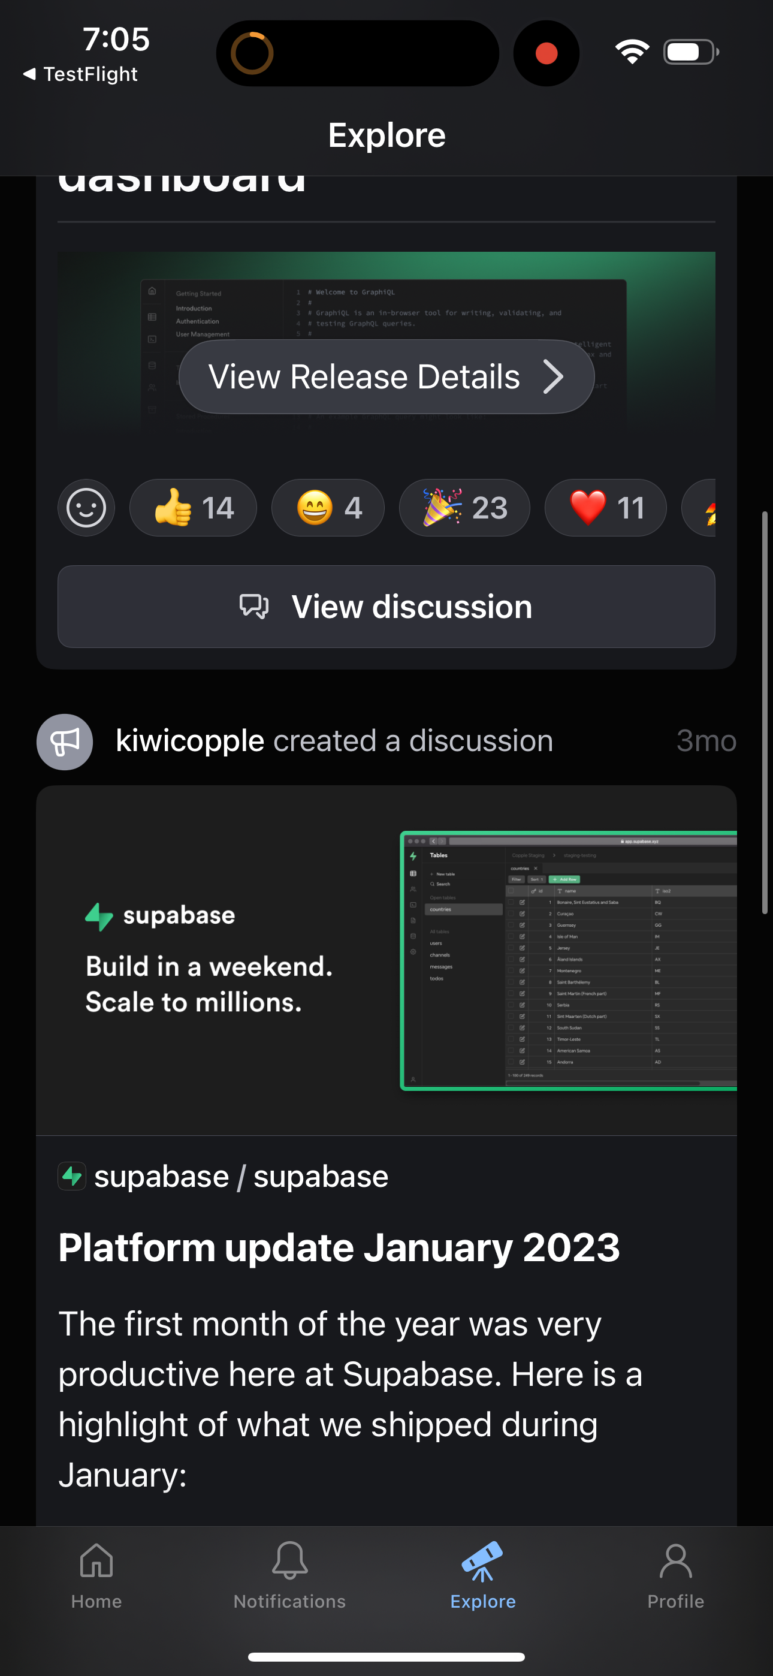Screen dimensions: 773x1676
Task: Toggle the party popper reaction showing 23
Action: point(464,508)
